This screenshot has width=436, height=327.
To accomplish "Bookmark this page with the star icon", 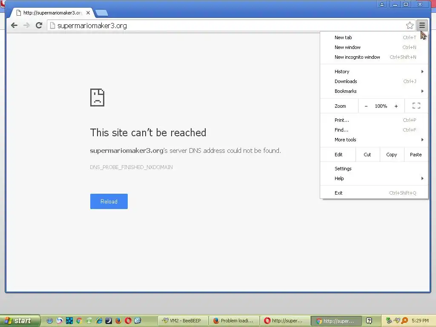I will (410, 26).
